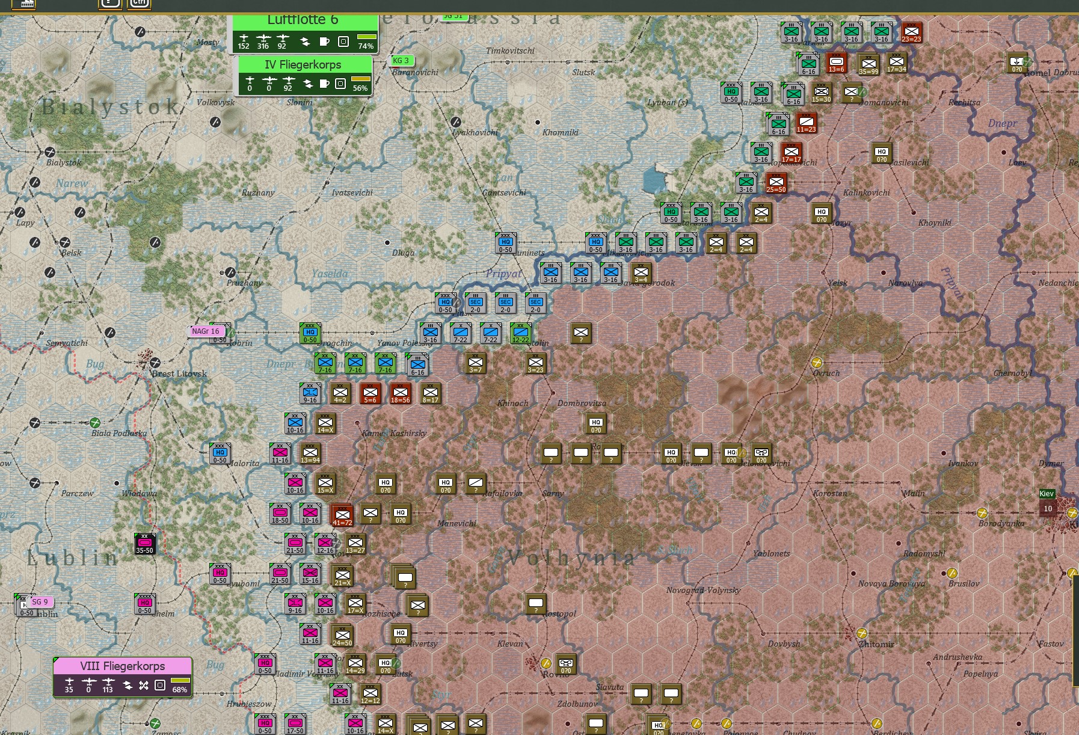1079x735 pixels.
Task: Select the Soviet 15=30 unit counter
Action: click(x=821, y=93)
